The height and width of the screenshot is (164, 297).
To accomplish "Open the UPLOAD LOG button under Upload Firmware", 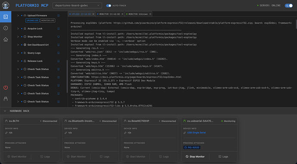I will pos(32,21).
